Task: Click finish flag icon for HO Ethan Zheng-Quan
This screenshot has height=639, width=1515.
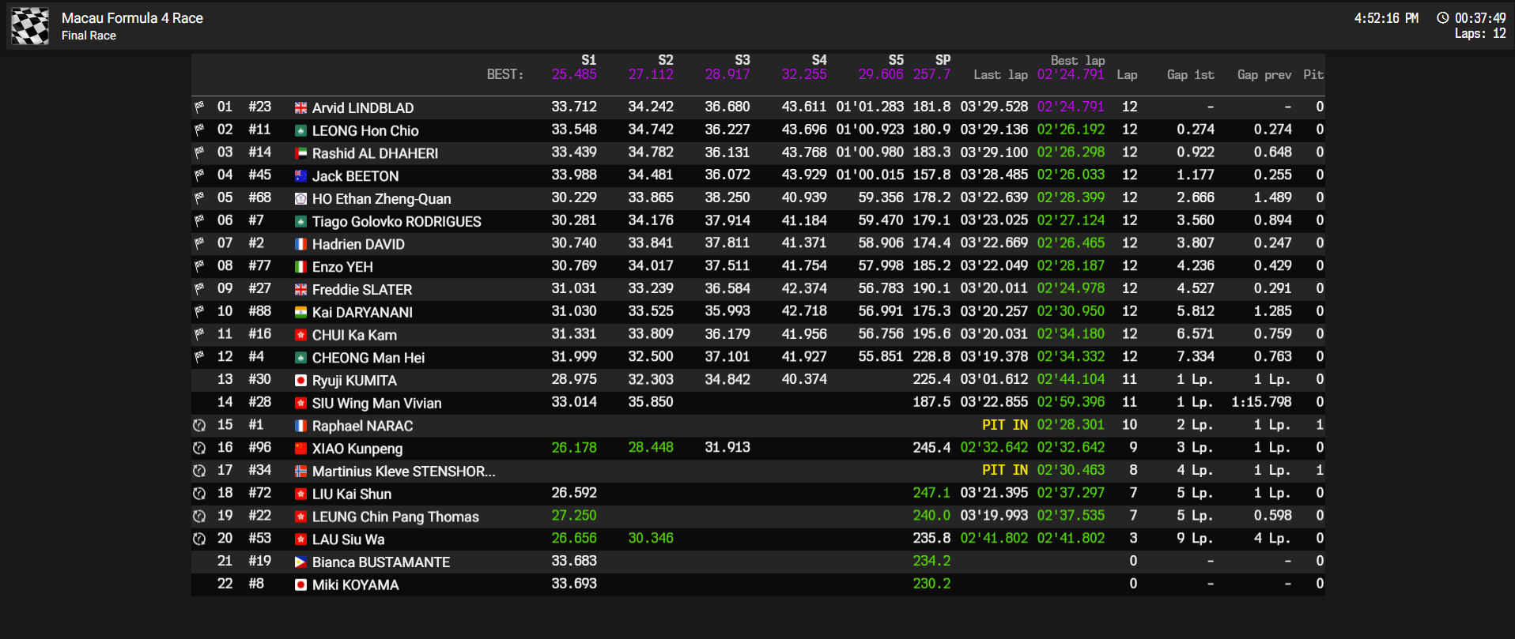Action: (199, 198)
